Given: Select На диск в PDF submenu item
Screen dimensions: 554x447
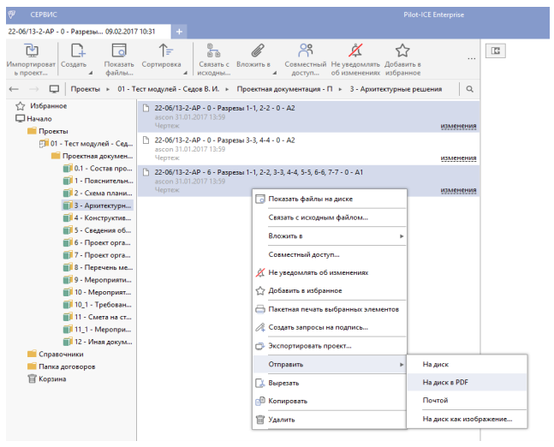Looking at the screenshot, I should tap(467, 382).
